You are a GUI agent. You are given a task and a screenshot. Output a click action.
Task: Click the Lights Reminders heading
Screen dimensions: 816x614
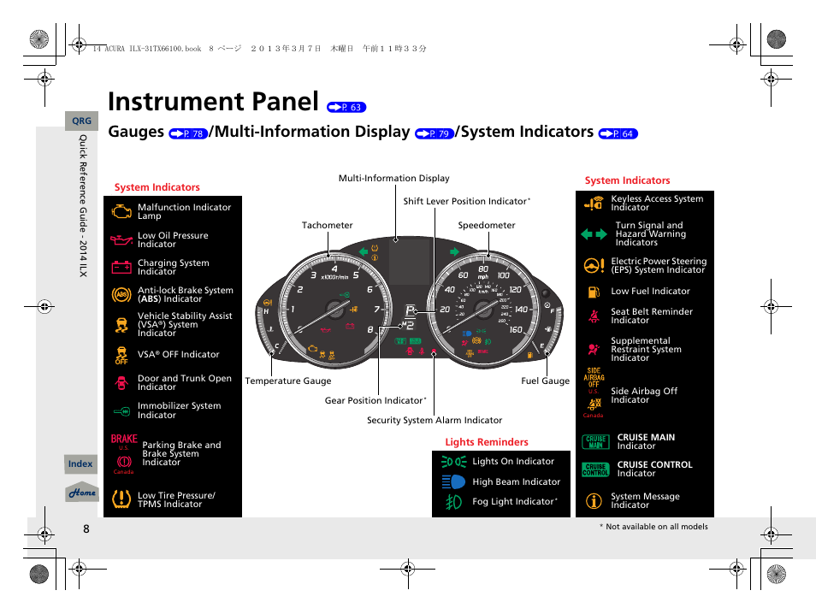[x=487, y=442]
